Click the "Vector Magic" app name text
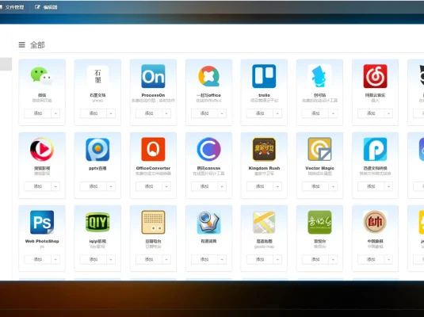 tap(319, 168)
